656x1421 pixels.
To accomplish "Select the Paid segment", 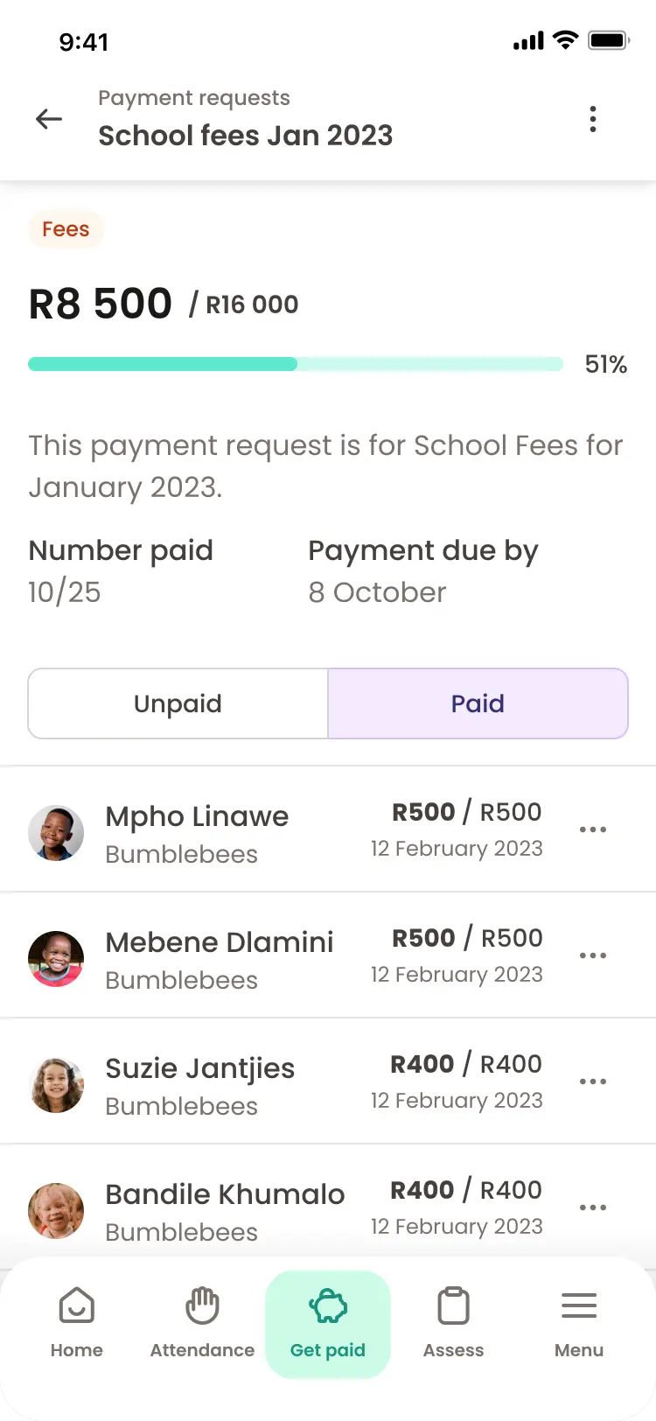I will click(478, 703).
